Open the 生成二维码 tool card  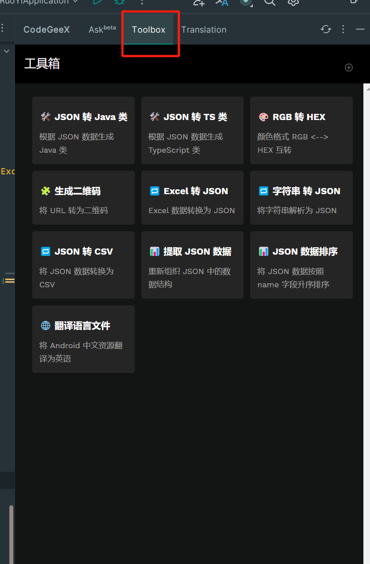84,198
